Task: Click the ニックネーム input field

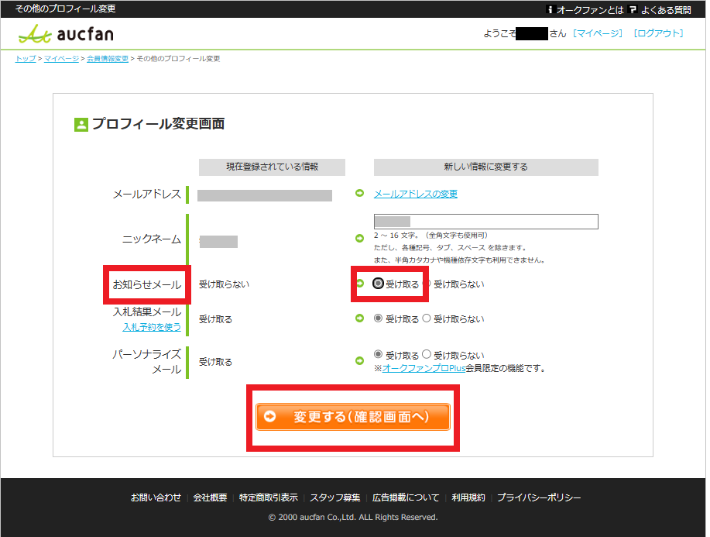Action: [486, 222]
